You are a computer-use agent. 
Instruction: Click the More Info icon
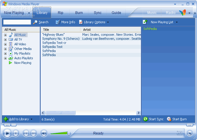[x=58, y=22]
